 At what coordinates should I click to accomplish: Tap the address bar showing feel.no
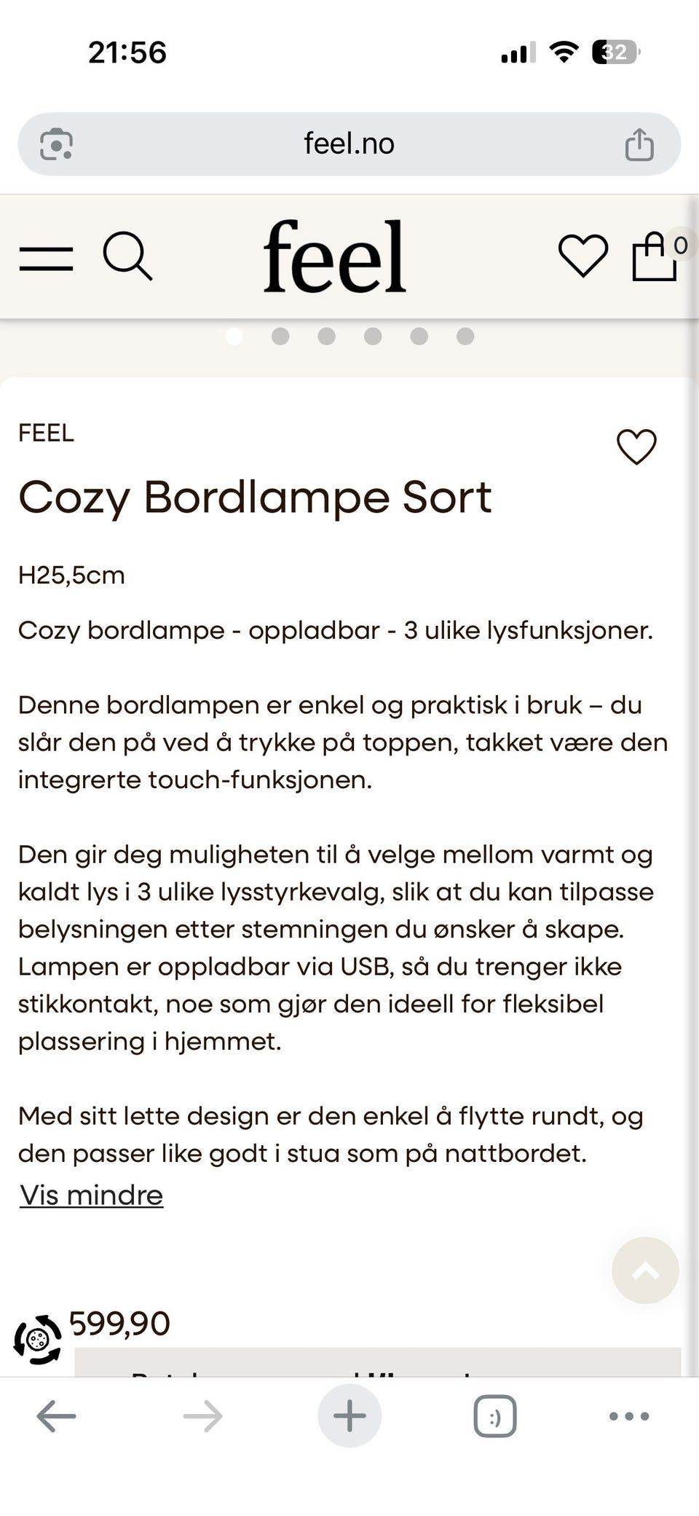(349, 144)
